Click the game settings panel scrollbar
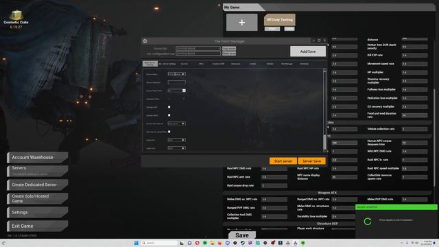439x247 pixels. 434,137
